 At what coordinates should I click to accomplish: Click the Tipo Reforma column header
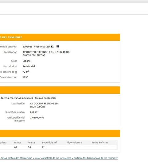point(74,143)
